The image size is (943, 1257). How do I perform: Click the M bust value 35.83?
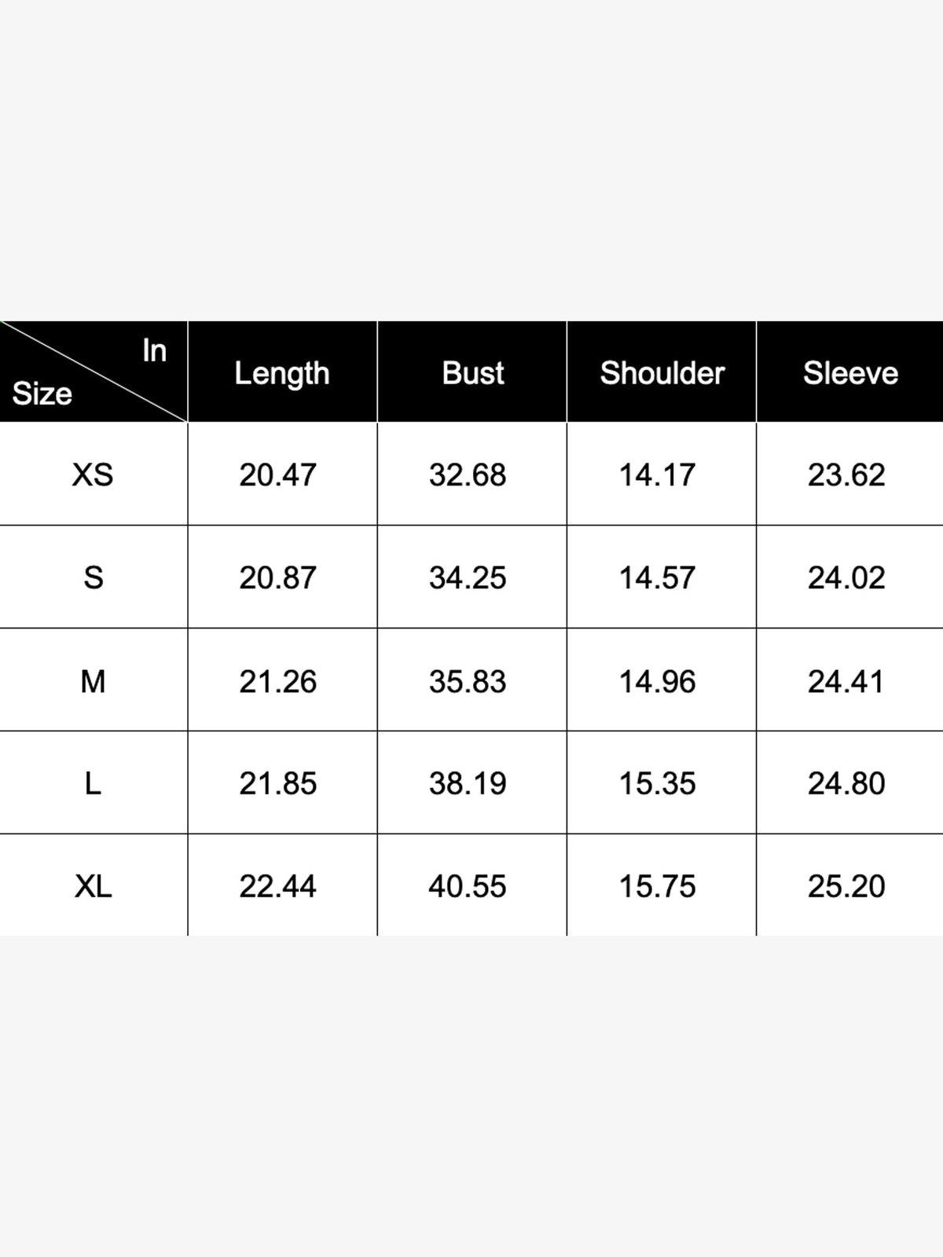pos(468,681)
